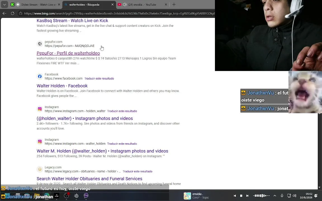Open a new browser tab with plus
The image size is (322, 201).
pos(174,4)
